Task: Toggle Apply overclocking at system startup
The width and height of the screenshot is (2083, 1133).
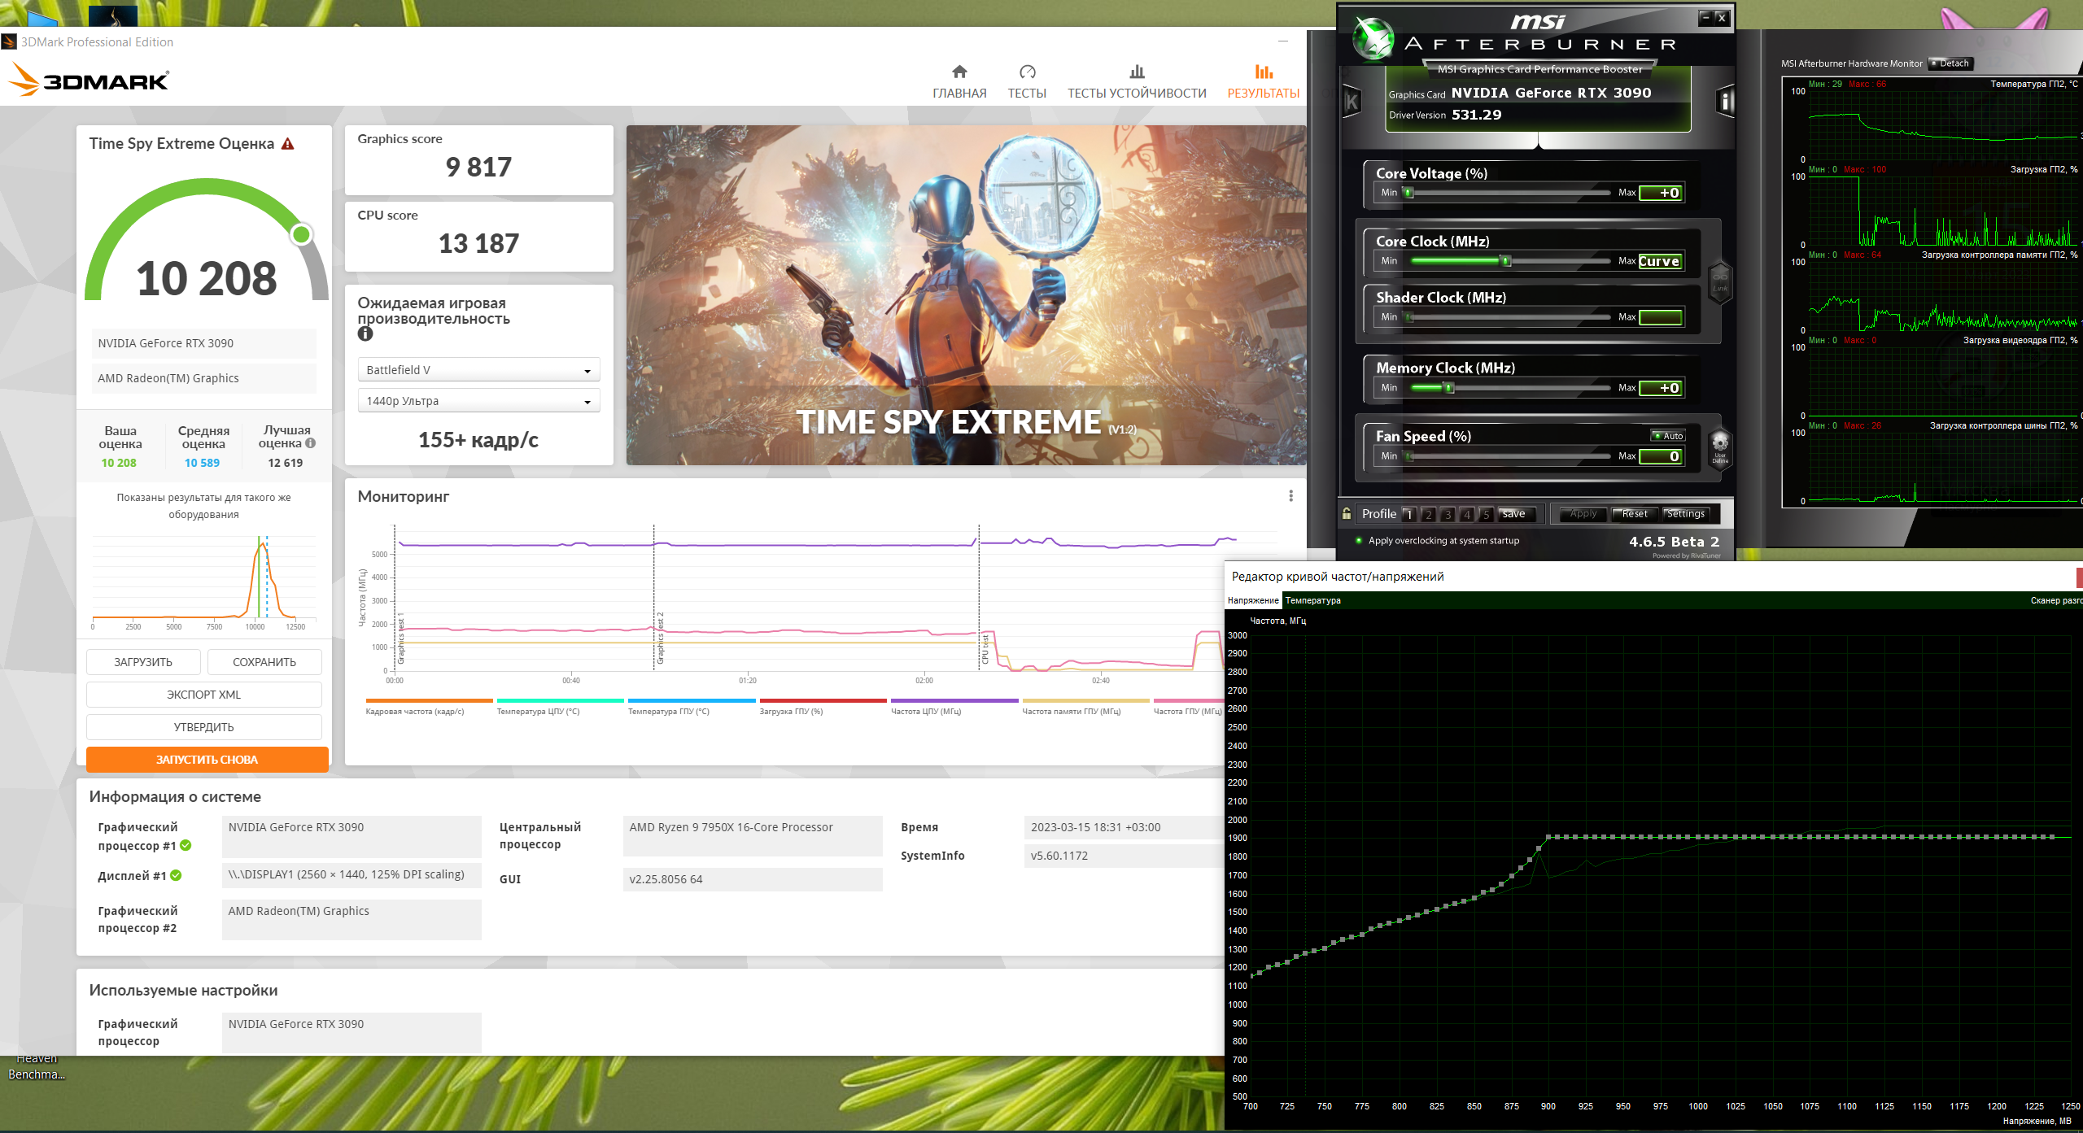Action: tap(1359, 540)
